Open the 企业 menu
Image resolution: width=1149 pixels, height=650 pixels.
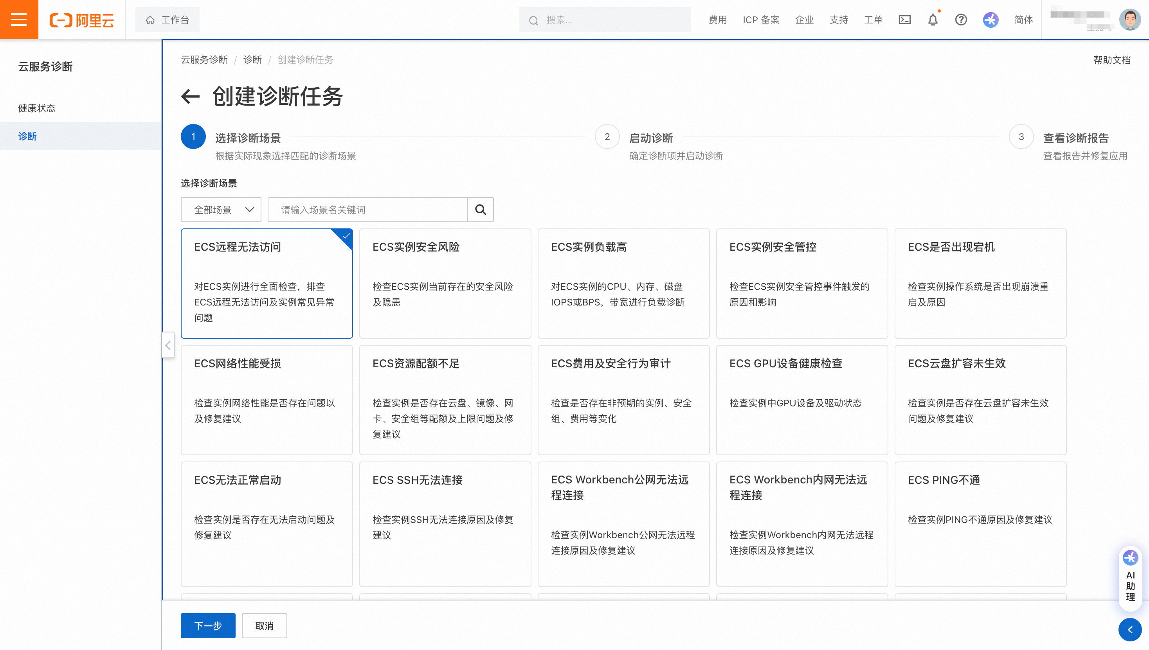(804, 20)
